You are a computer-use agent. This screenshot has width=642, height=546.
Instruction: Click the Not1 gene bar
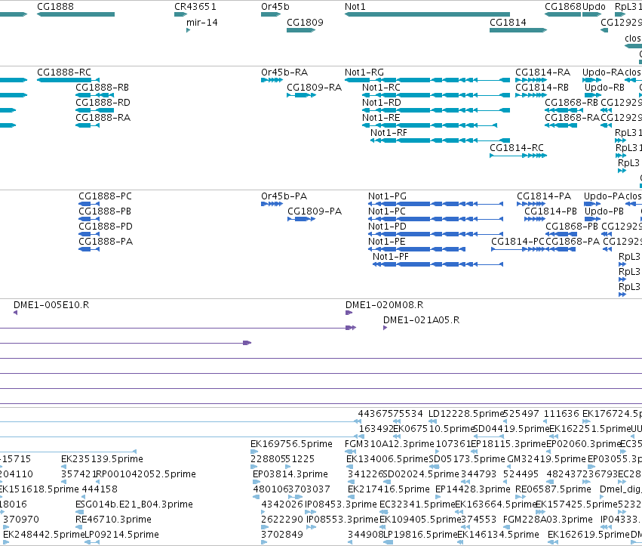427,14
